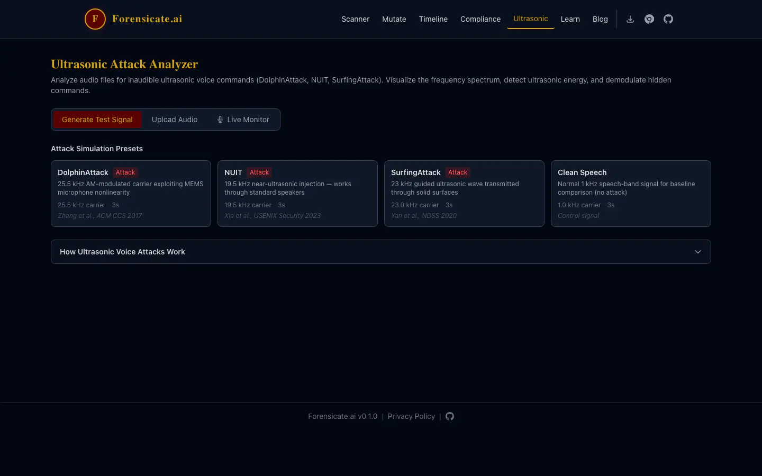
Task: Click 'Forensicate.ai v0.1.0' footer text
Action: pyautogui.click(x=343, y=416)
